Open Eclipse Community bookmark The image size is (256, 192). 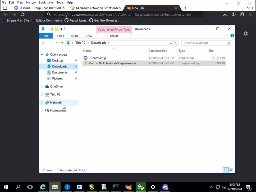[x=47, y=20]
